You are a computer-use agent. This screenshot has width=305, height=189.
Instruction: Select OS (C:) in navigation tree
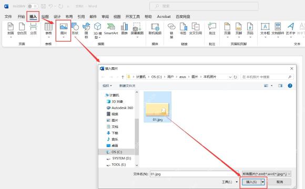[117, 152]
